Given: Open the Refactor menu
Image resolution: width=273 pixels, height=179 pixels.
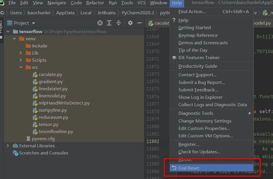Looking at the screenshot, I should point(95,3).
